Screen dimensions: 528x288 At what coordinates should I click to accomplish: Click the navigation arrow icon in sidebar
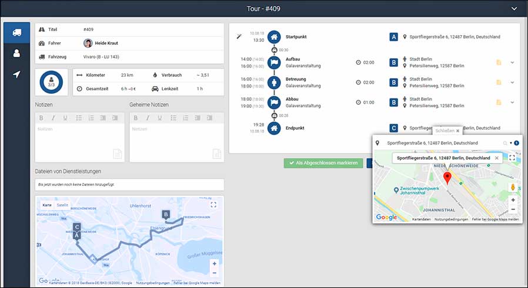pyautogui.click(x=16, y=74)
